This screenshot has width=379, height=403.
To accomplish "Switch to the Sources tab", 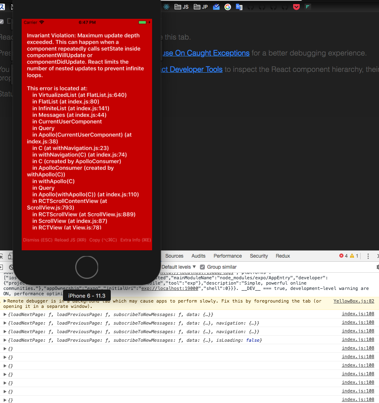I will point(174,256).
